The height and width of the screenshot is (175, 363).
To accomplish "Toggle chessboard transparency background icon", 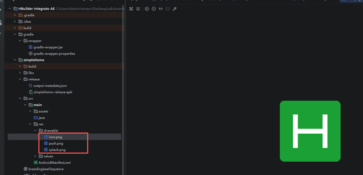I will point(131,9).
